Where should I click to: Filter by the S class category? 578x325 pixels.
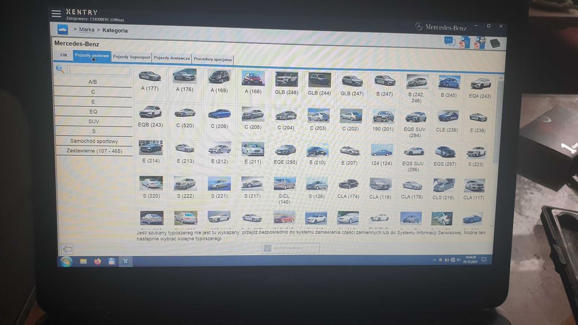[94, 132]
